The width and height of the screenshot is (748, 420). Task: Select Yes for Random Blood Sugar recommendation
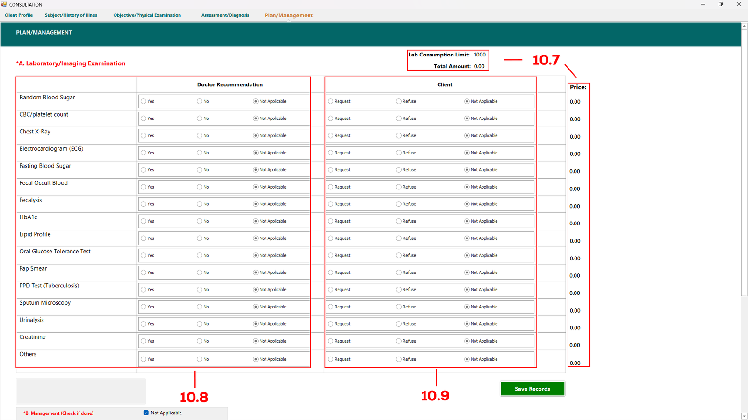144,101
